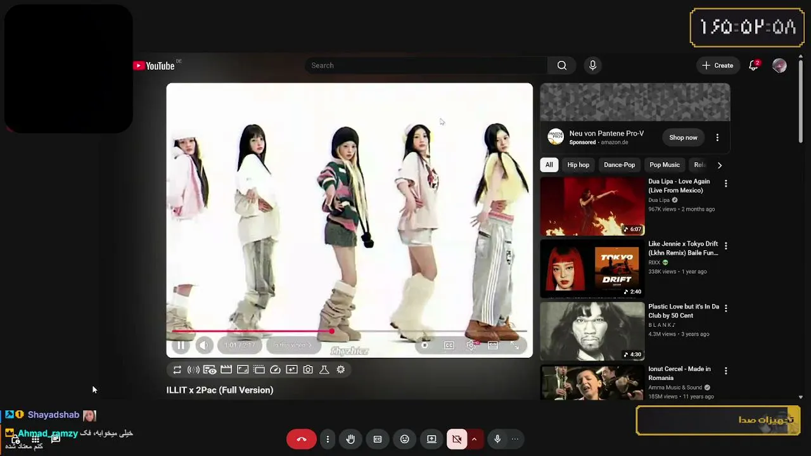Open the three-dot menu for Ionut Cercel video
The width and height of the screenshot is (811, 456).
[726, 371]
